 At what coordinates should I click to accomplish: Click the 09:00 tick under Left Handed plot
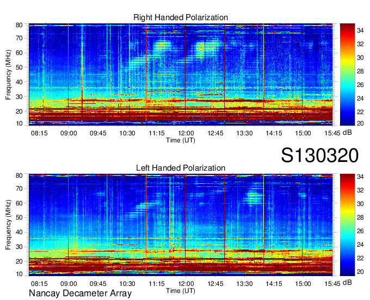tap(69, 284)
